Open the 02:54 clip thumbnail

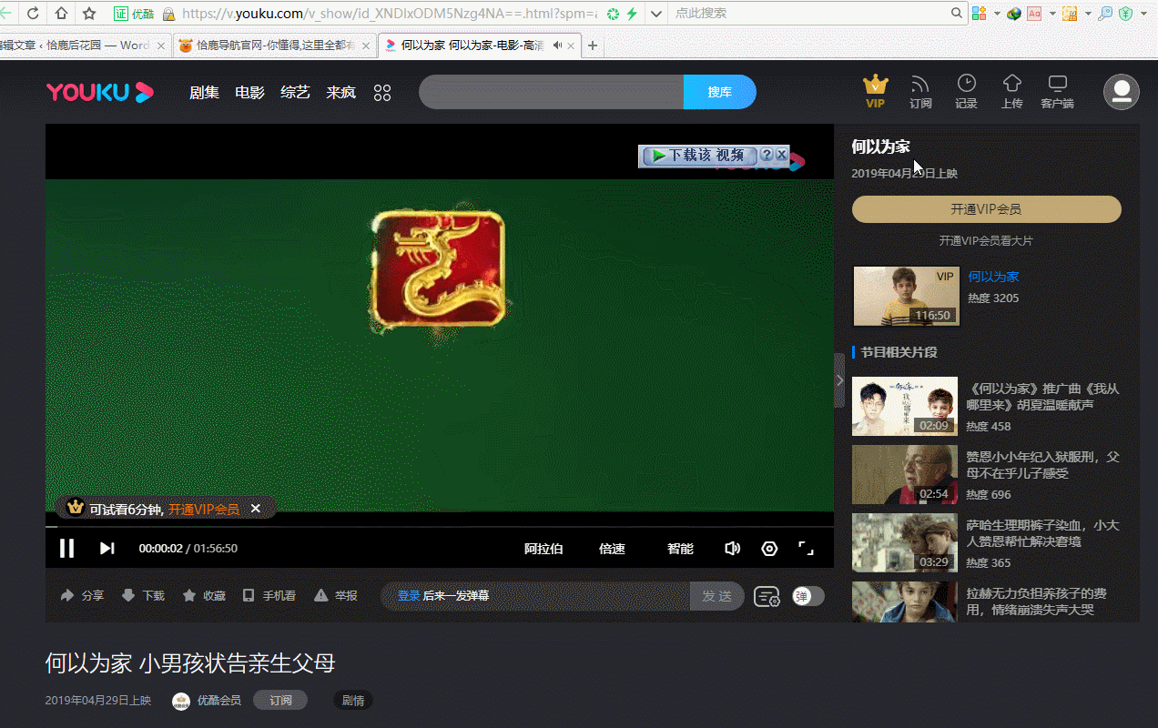905,474
